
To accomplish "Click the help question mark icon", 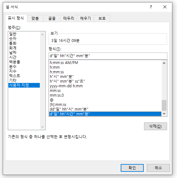I will pos(151,7).
